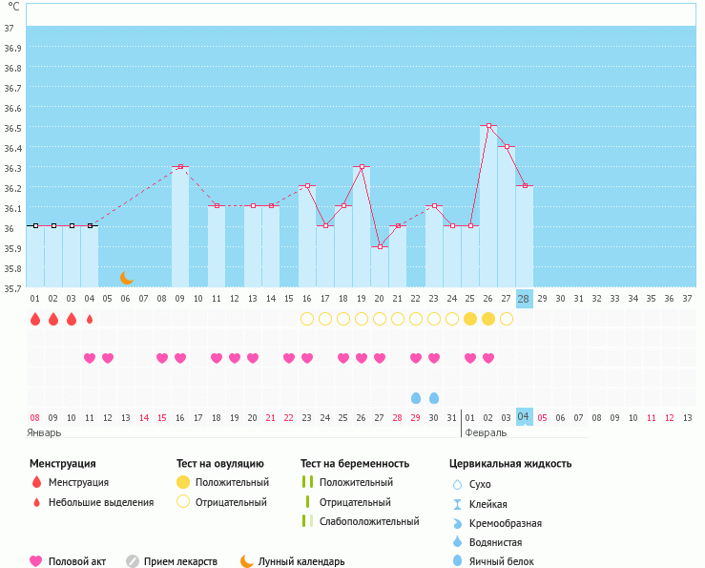Click the moon icon on cycle day 06
705x568 pixels.
(127, 278)
